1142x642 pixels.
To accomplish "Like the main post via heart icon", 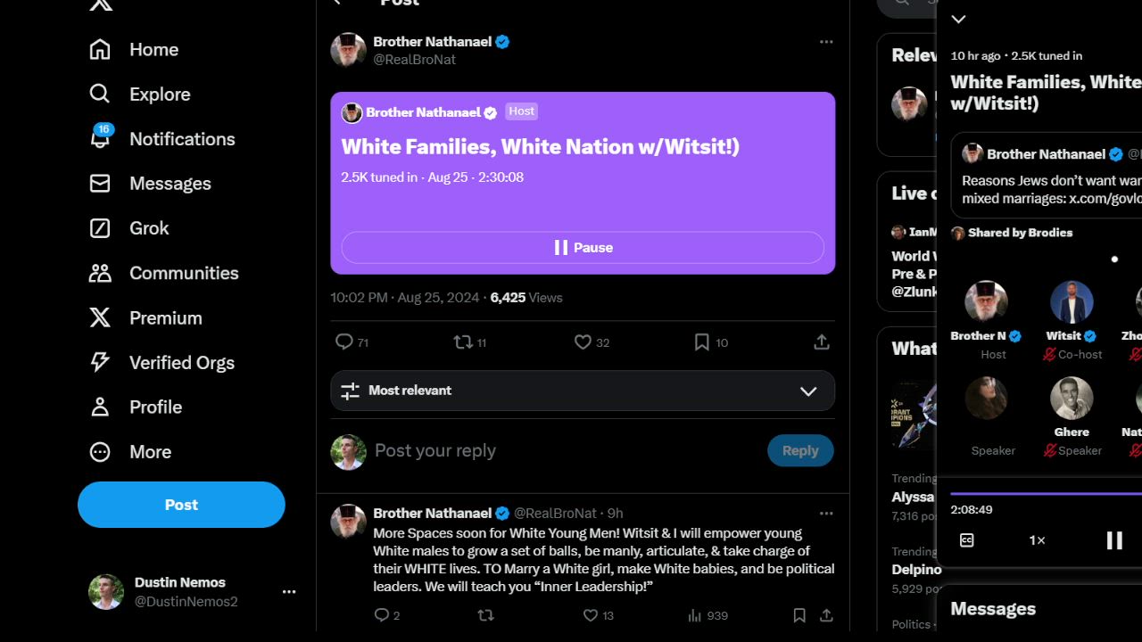I will coord(583,342).
